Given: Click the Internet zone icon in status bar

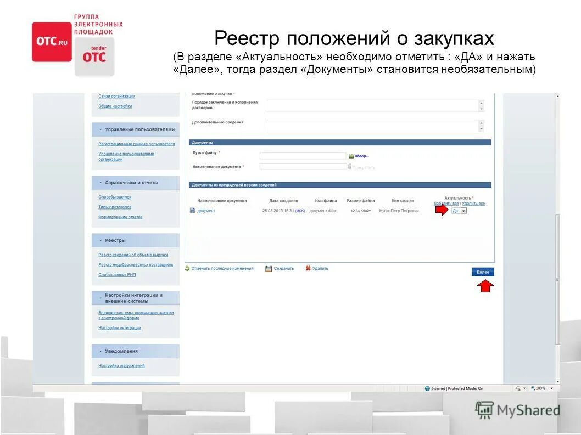Looking at the screenshot, I should click(x=427, y=388).
